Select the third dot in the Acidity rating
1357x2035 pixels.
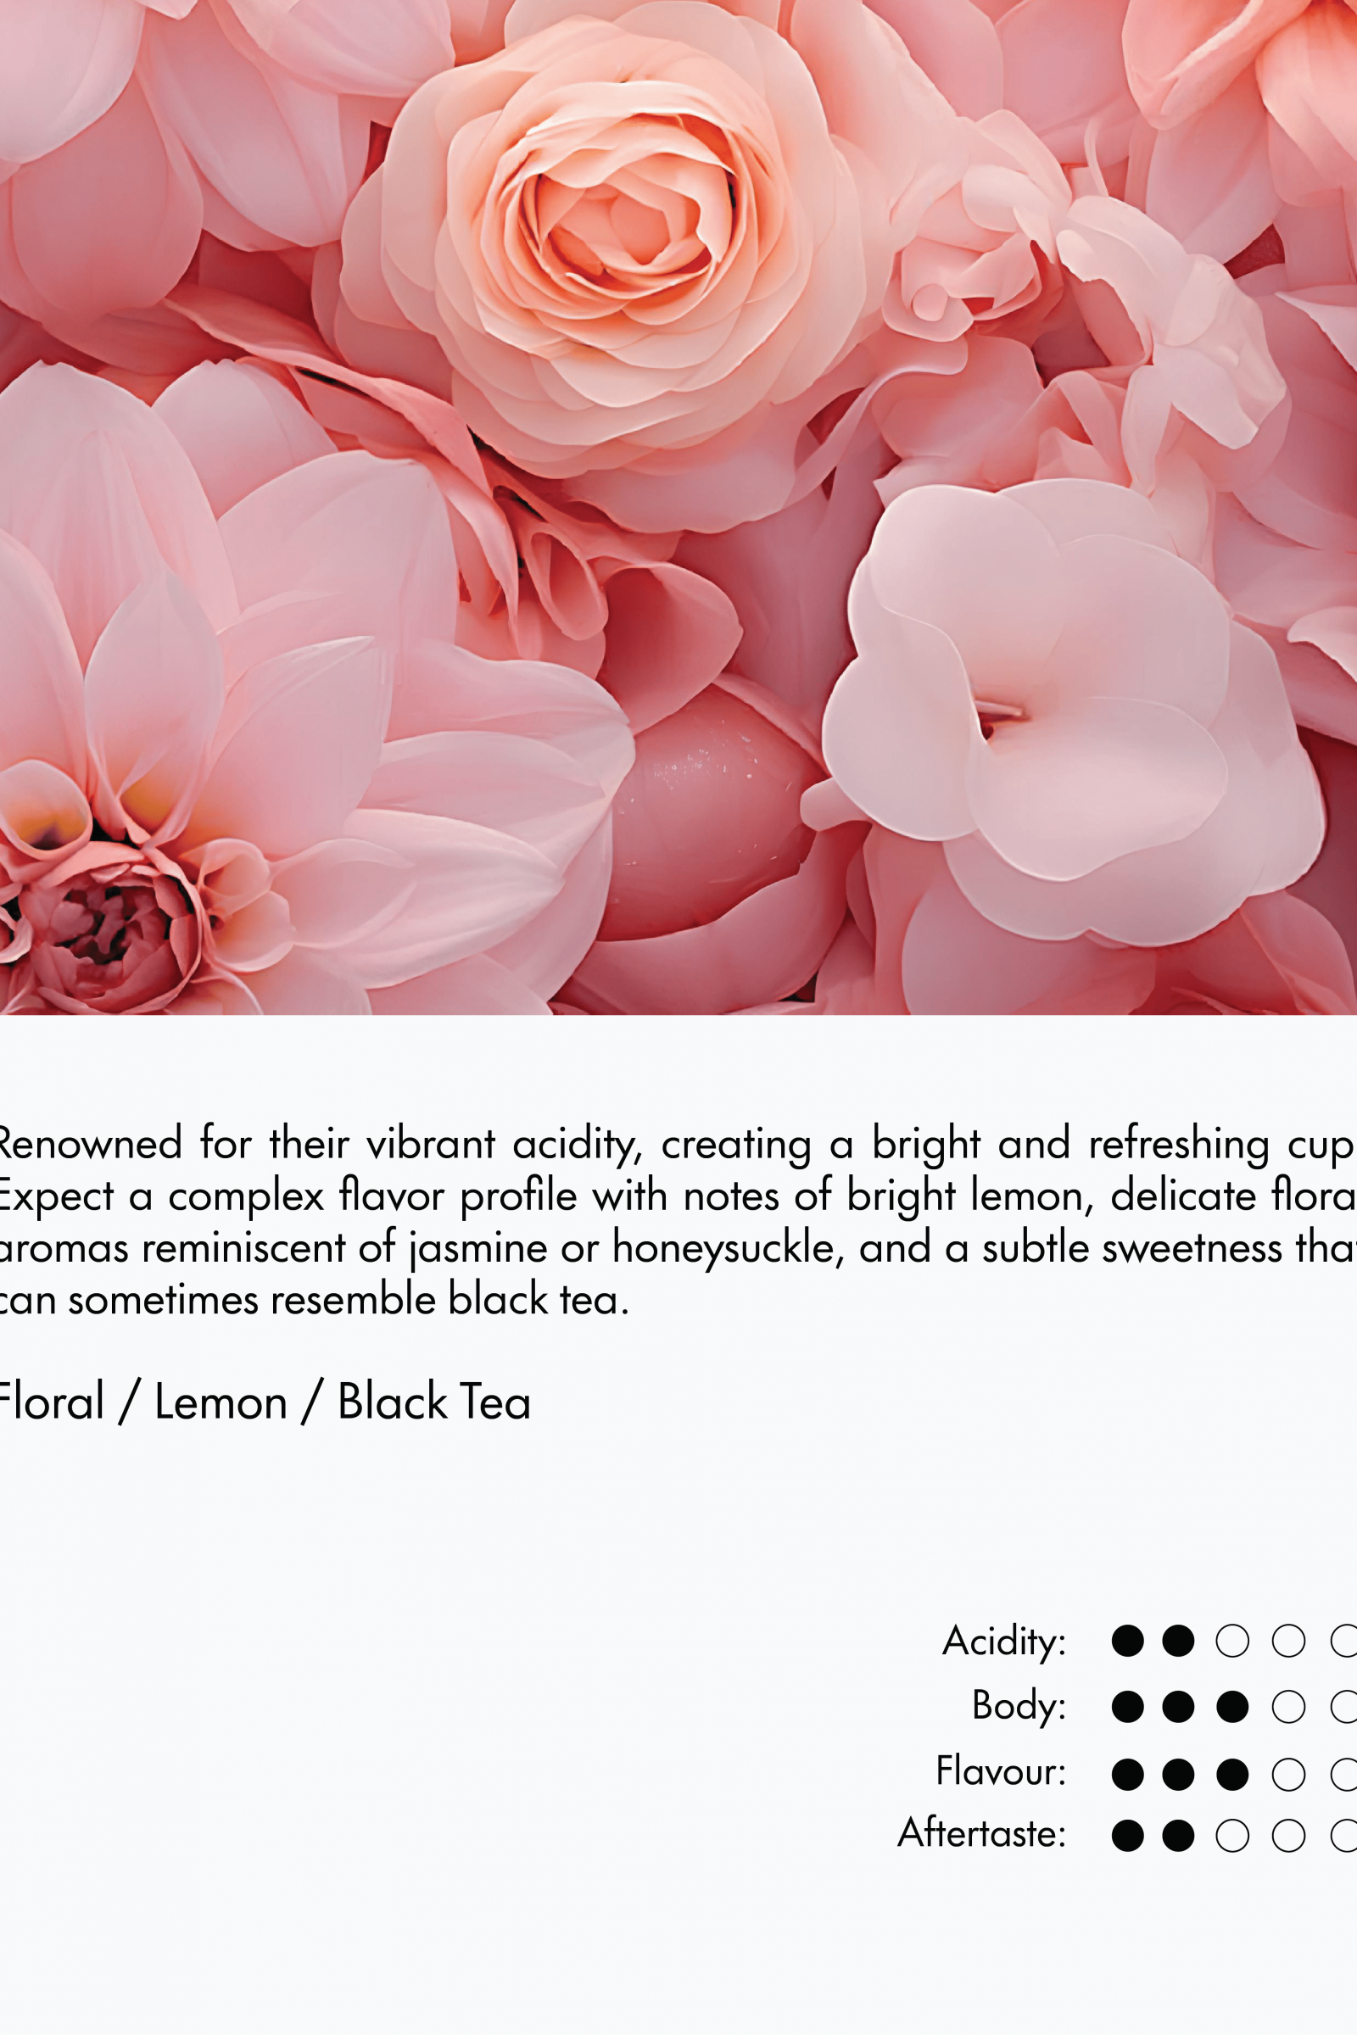click(x=1232, y=1641)
